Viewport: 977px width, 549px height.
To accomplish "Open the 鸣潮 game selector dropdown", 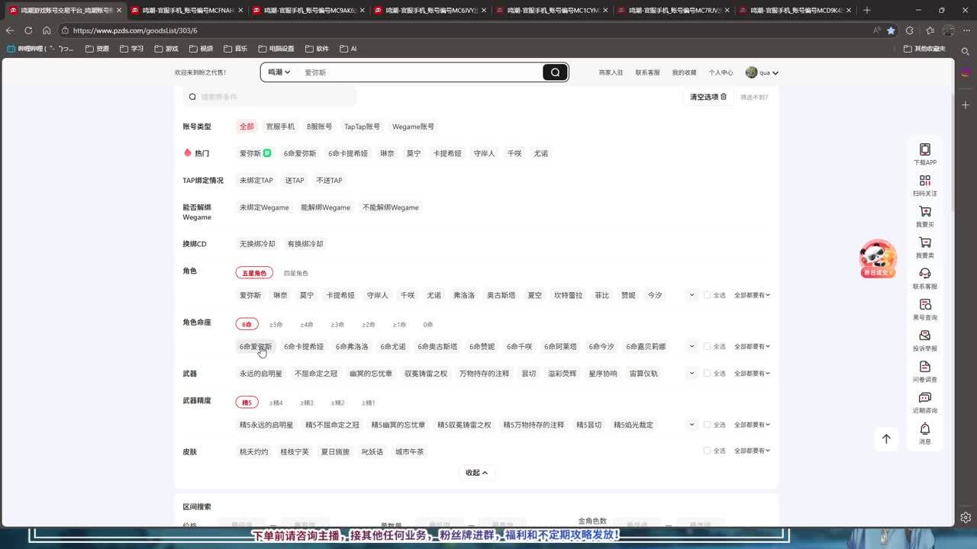I will coord(279,72).
